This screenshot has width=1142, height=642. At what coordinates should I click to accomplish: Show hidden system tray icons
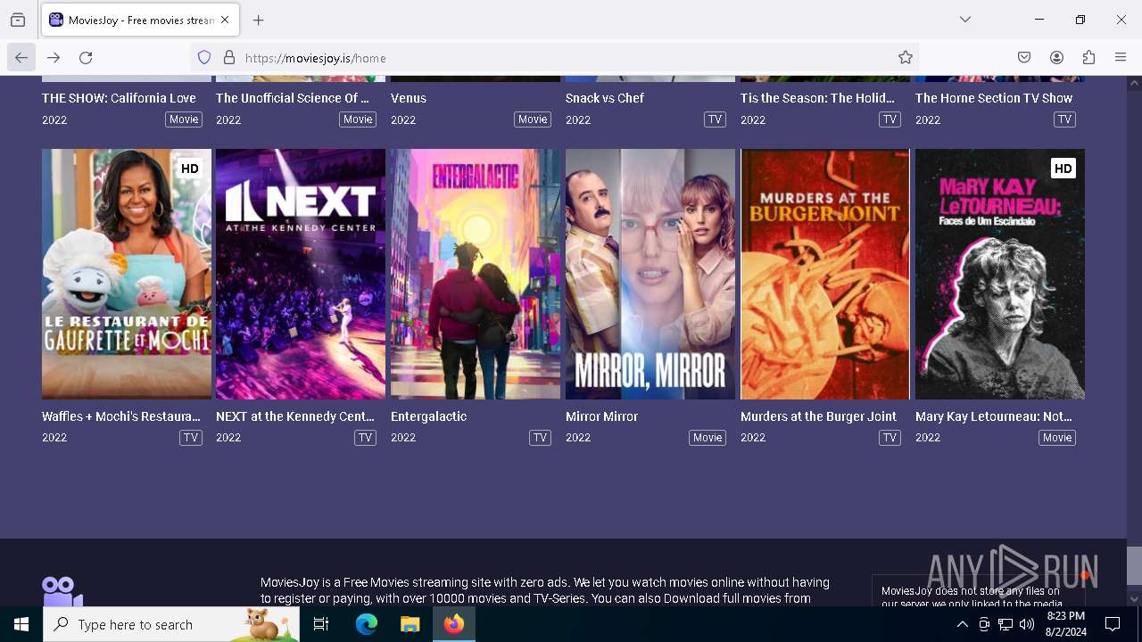click(x=962, y=625)
